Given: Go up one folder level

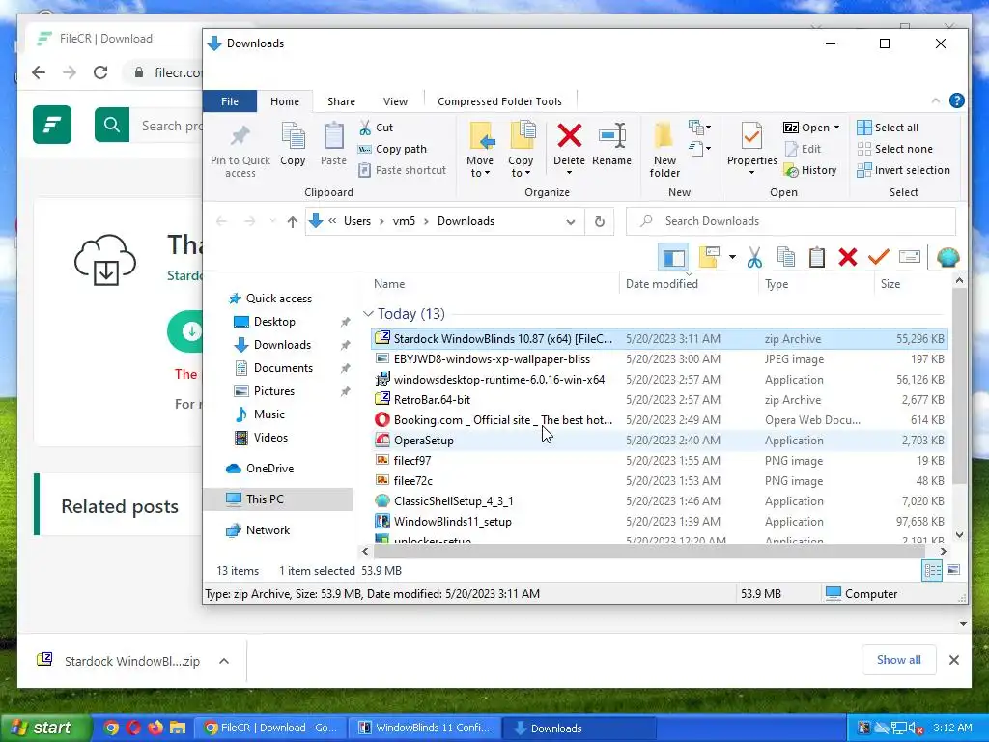Looking at the screenshot, I should coord(292,221).
